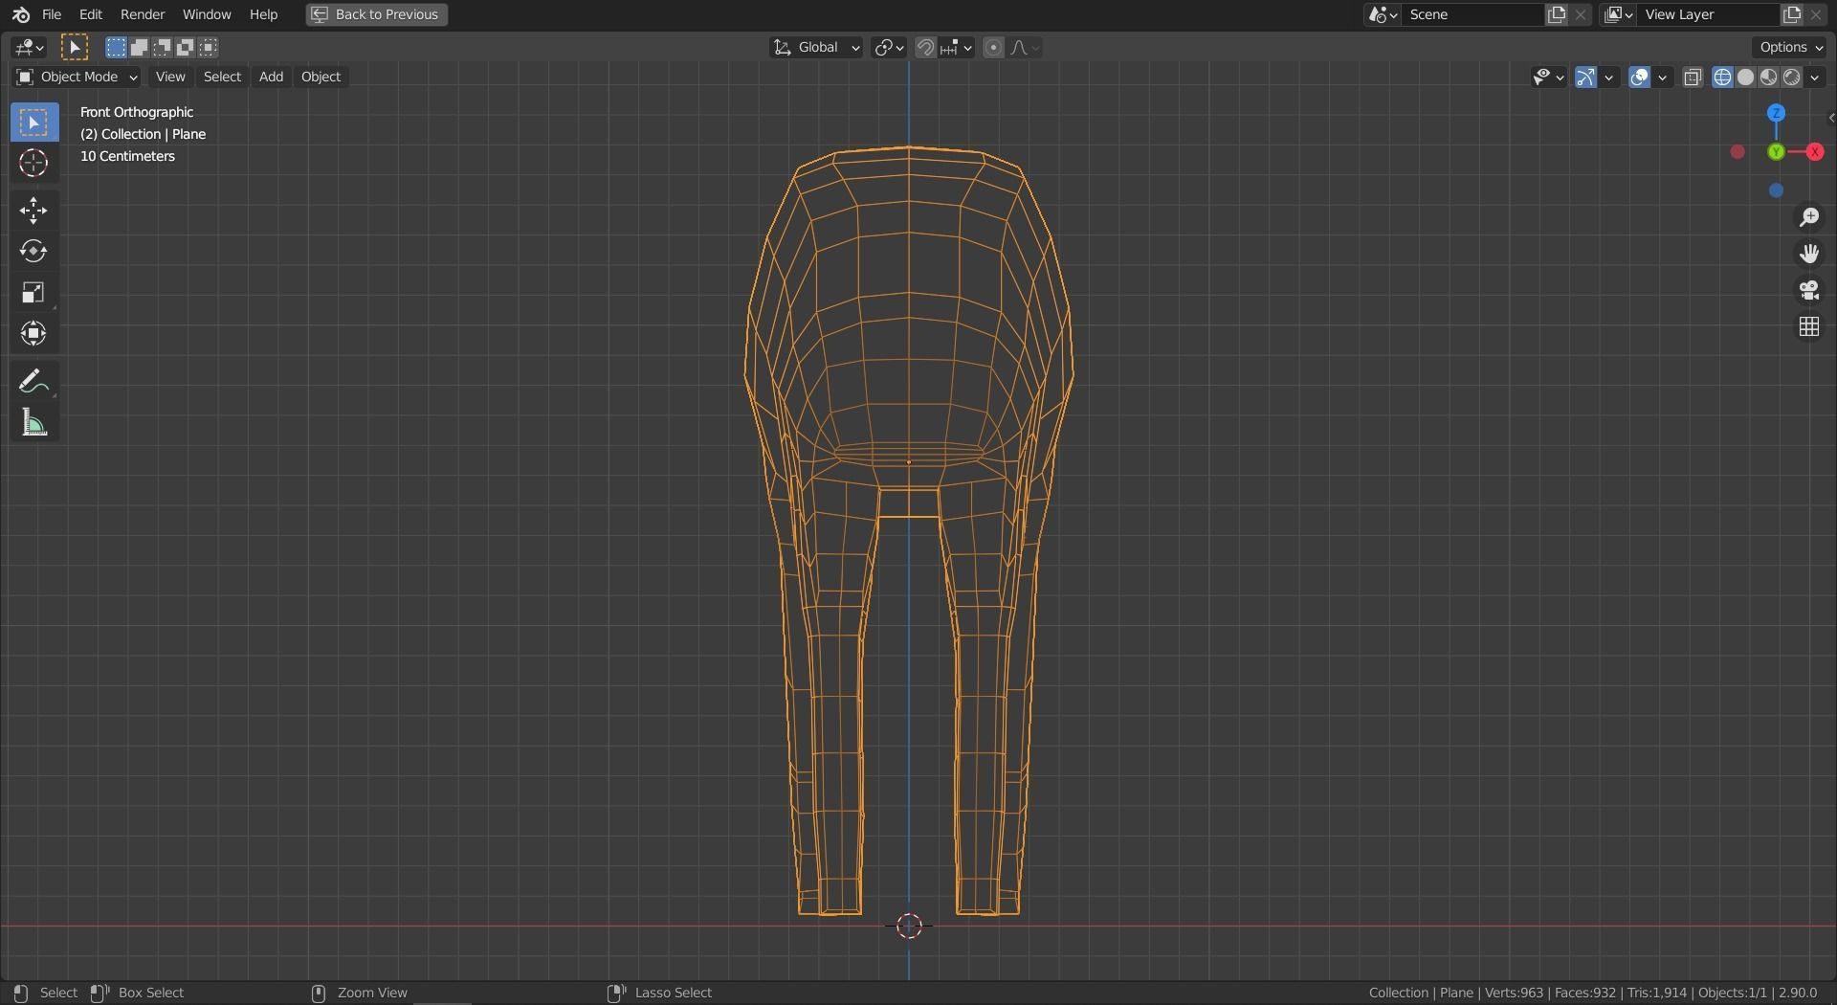
Task: Switch to solid viewport shading
Action: click(x=1745, y=78)
